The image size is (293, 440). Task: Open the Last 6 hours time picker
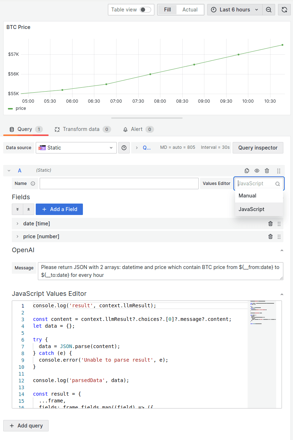click(x=234, y=10)
